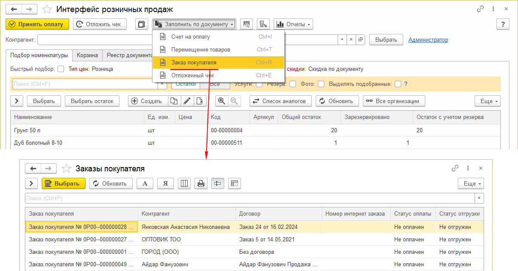Click the zoom in magnifier icon
The height and width of the screenshot is (271, 518).
(x=222, y=101)
